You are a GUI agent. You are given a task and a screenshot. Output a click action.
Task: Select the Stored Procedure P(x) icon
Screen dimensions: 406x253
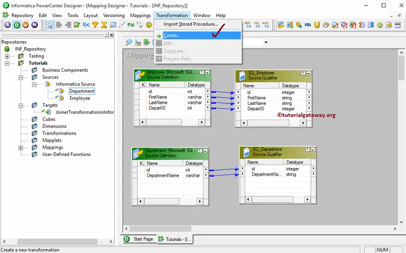click(131, 25)
